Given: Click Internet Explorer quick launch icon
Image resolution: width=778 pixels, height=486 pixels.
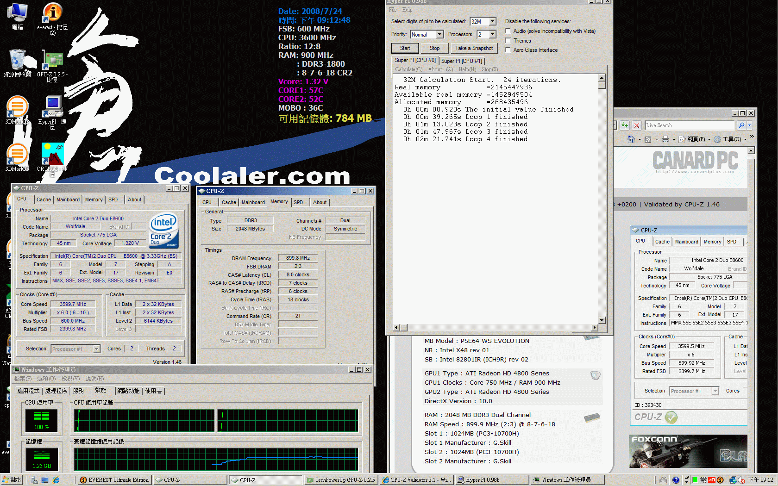Looking at the screenshot, I should pos(56,480).
